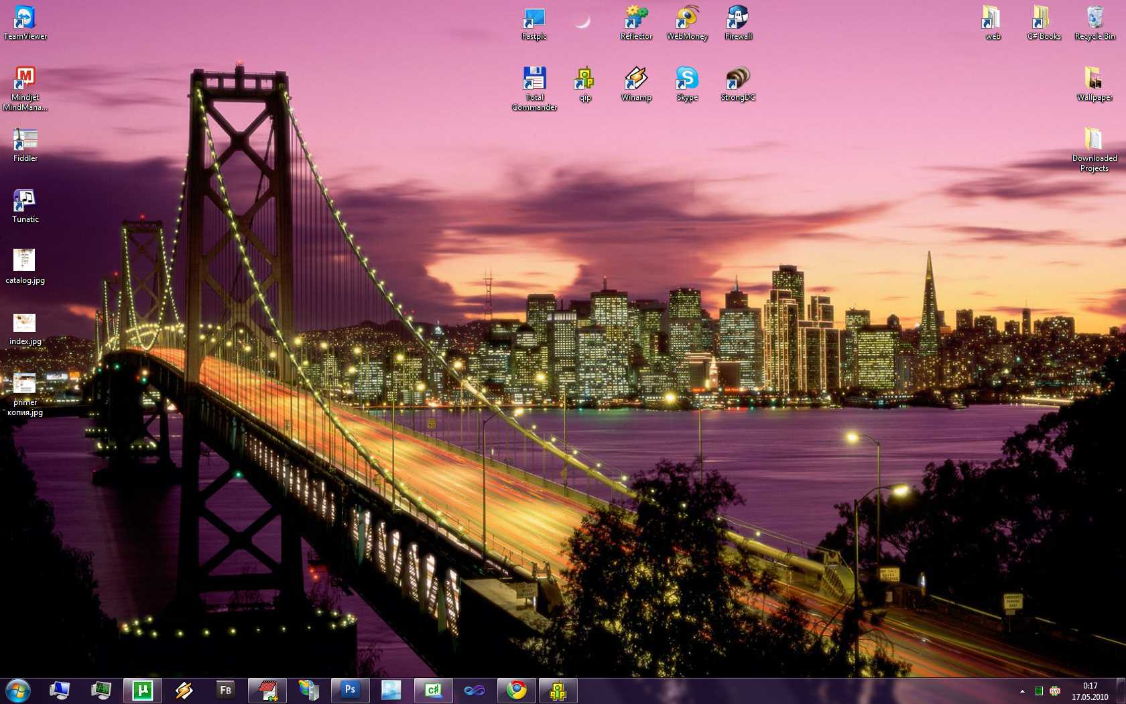
Task: Click the Flash Builder taskbar icon
Action: (225, 690)
